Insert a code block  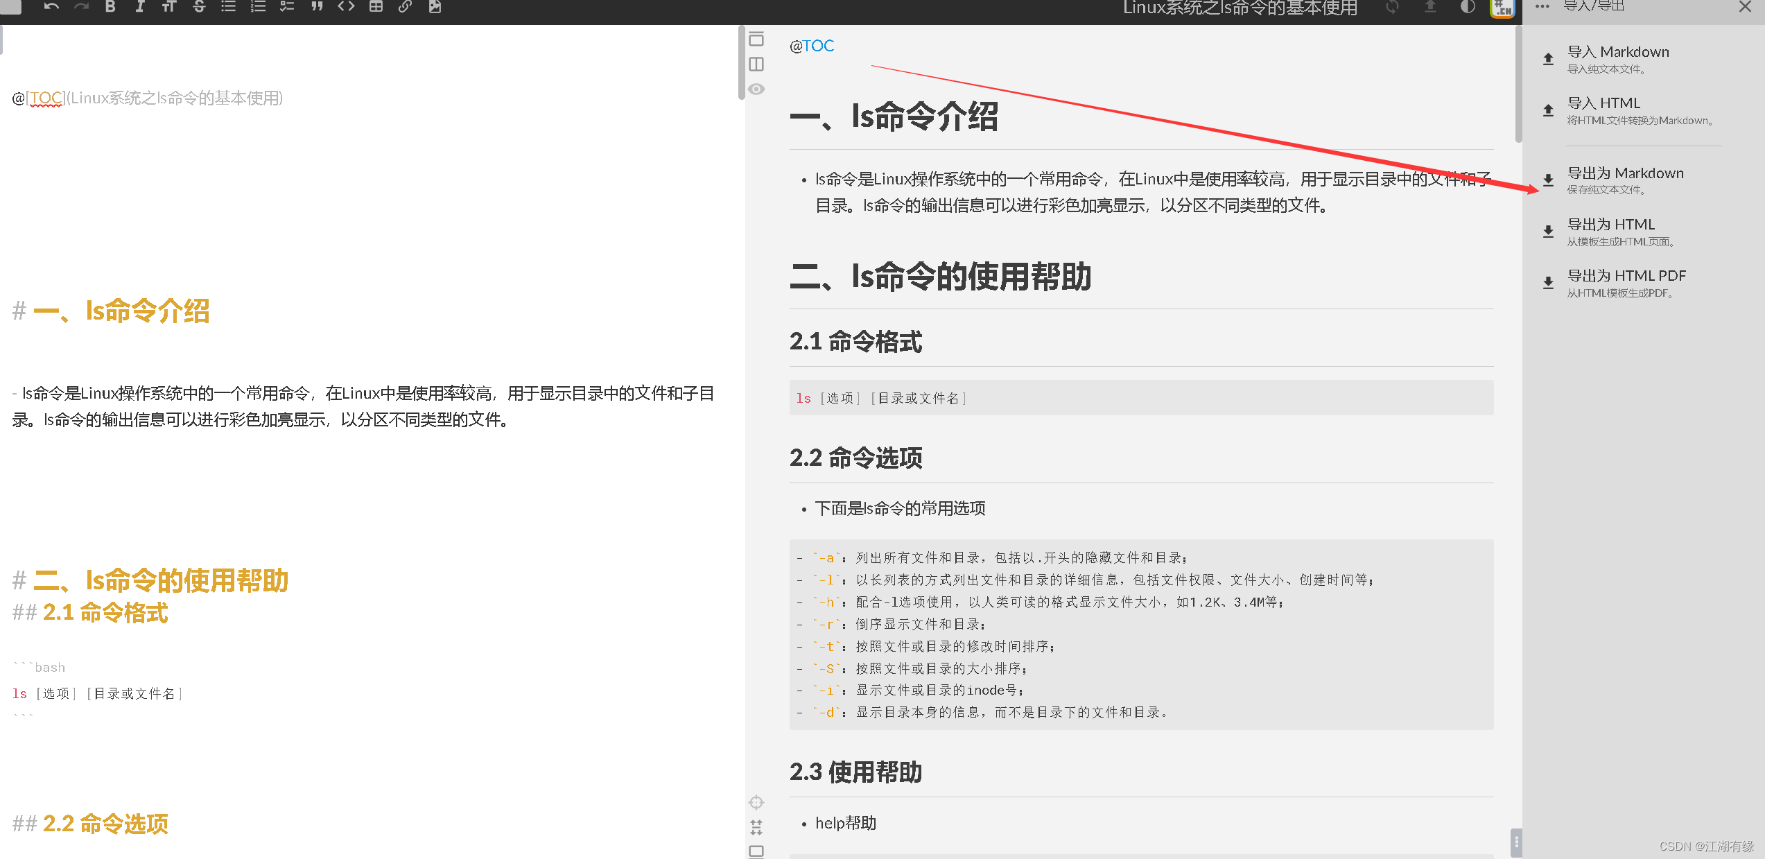[x=346, y=6]
